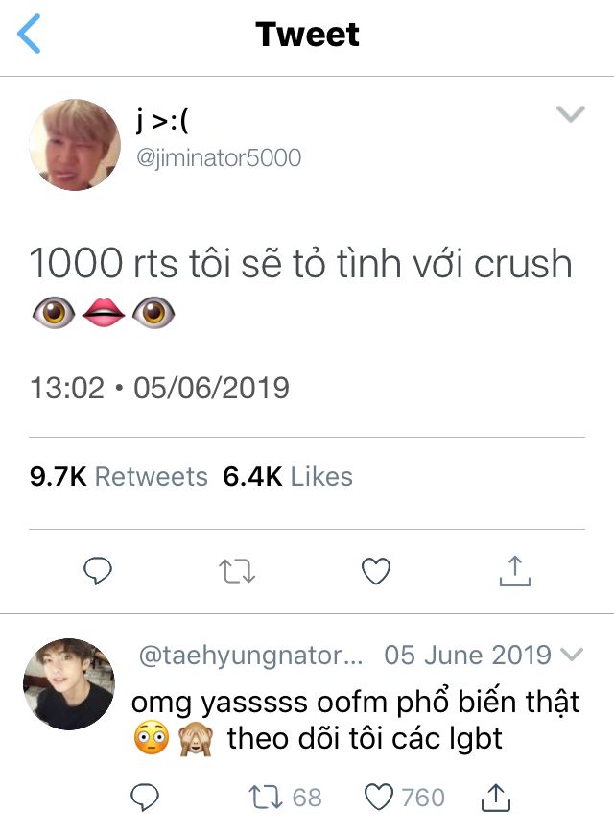Retweet the main tweet by jiminator5000
Screen dimensions: 614x835
click(x=237, y=571)
